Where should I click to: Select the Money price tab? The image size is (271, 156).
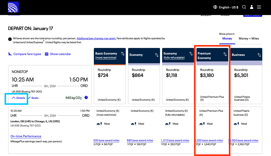point(227,38)
